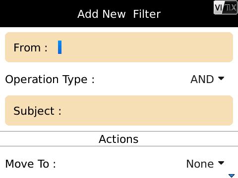238x178 pixels.
Task: Click the Operation Type label
Action: click(50, 80)
